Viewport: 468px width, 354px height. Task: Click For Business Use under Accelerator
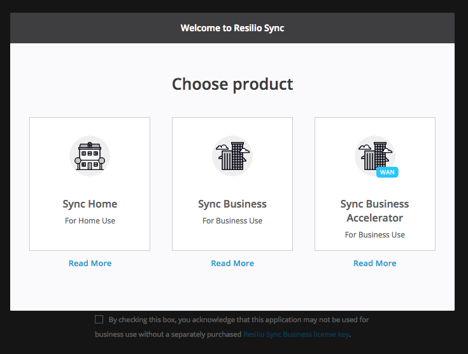click(x=375, y=235)
